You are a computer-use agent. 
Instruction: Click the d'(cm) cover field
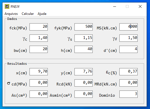(128, 49)
